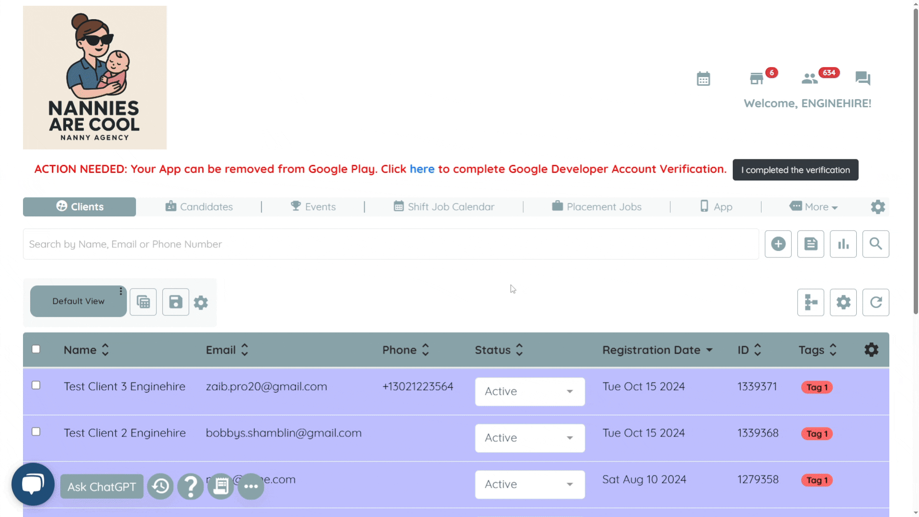Click the table settings gear button above table
Image resolution: width=919 pixels, height=517 pixels.
(x=843, y=303)
